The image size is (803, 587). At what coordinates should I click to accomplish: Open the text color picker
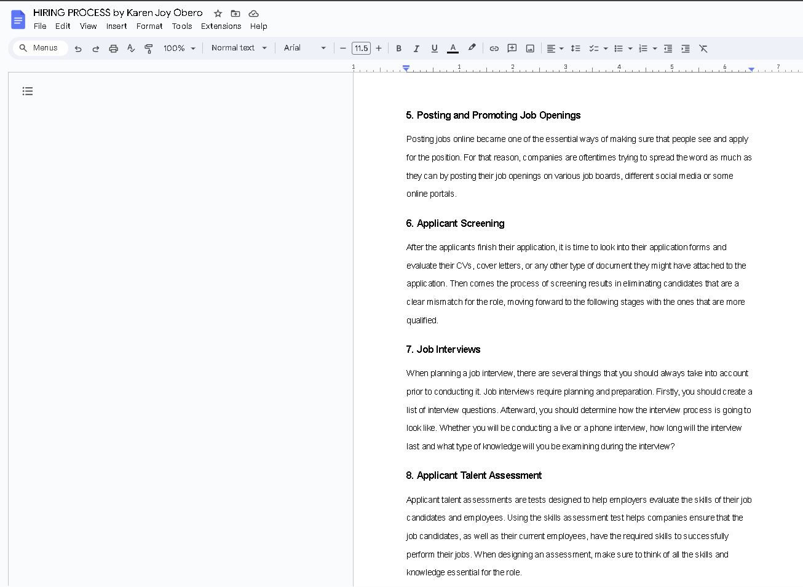click(x=453, y=49)
